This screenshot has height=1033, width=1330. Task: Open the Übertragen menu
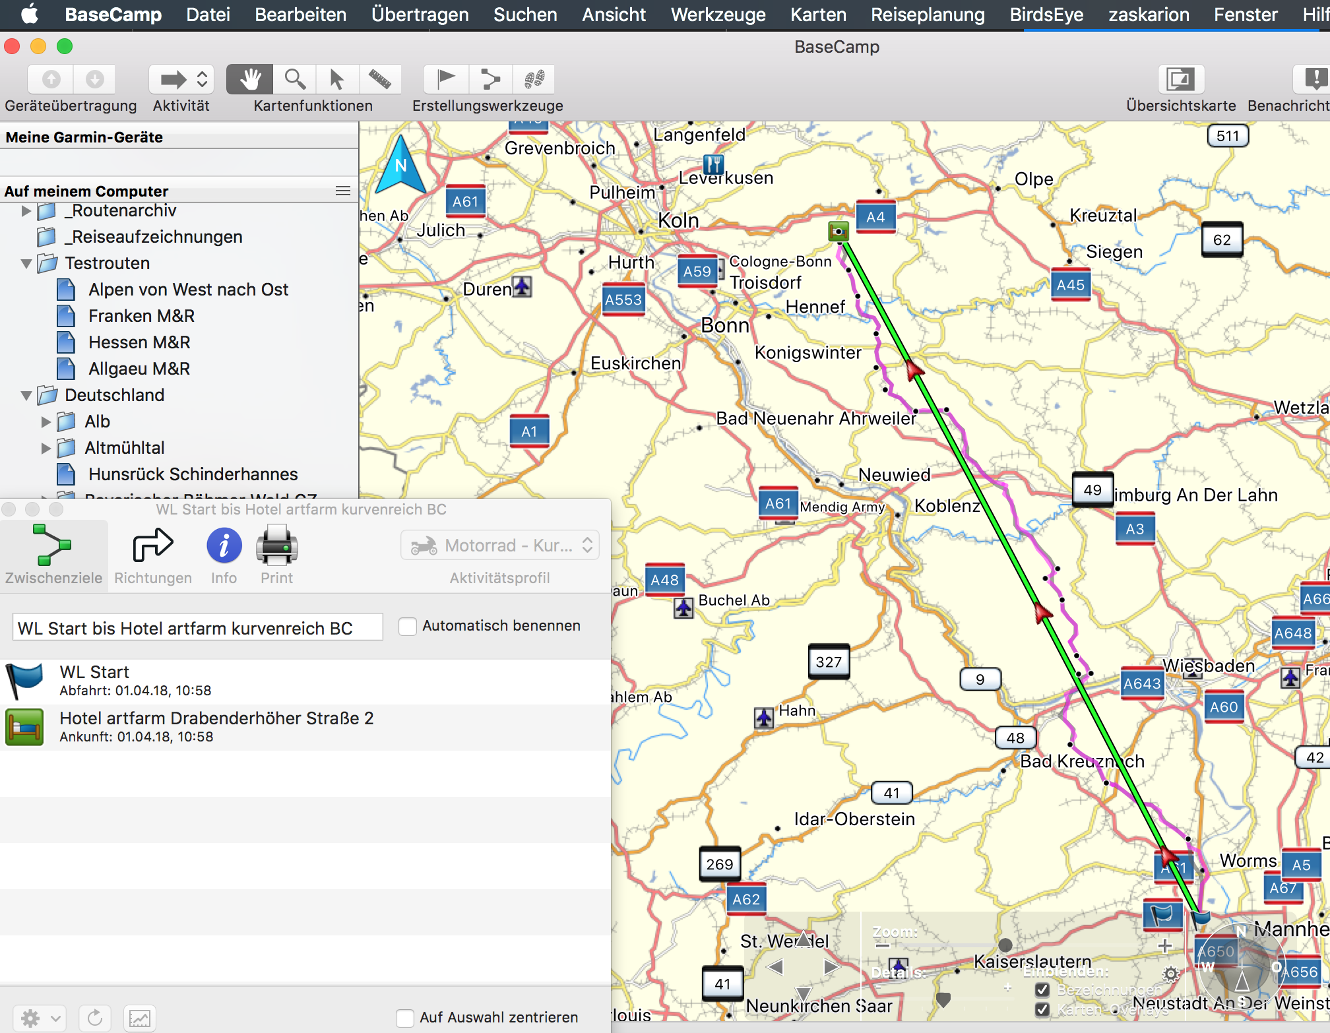(x=420, y=15)
